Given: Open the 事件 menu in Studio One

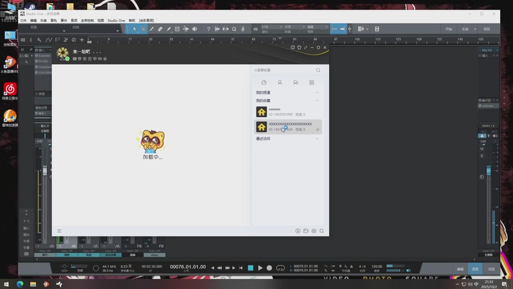Looking at the screenshot, I should pos(63,21).
